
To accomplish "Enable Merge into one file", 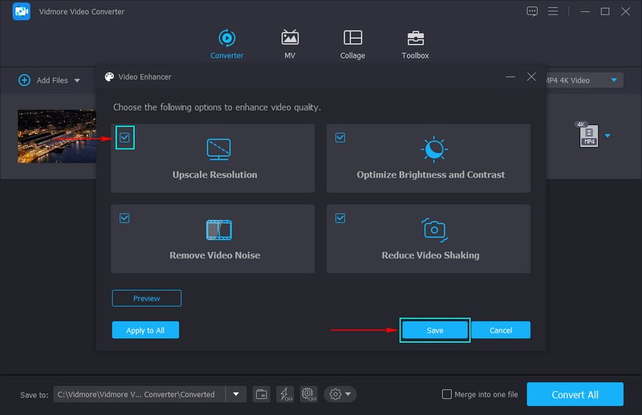I will click(447, 394).
